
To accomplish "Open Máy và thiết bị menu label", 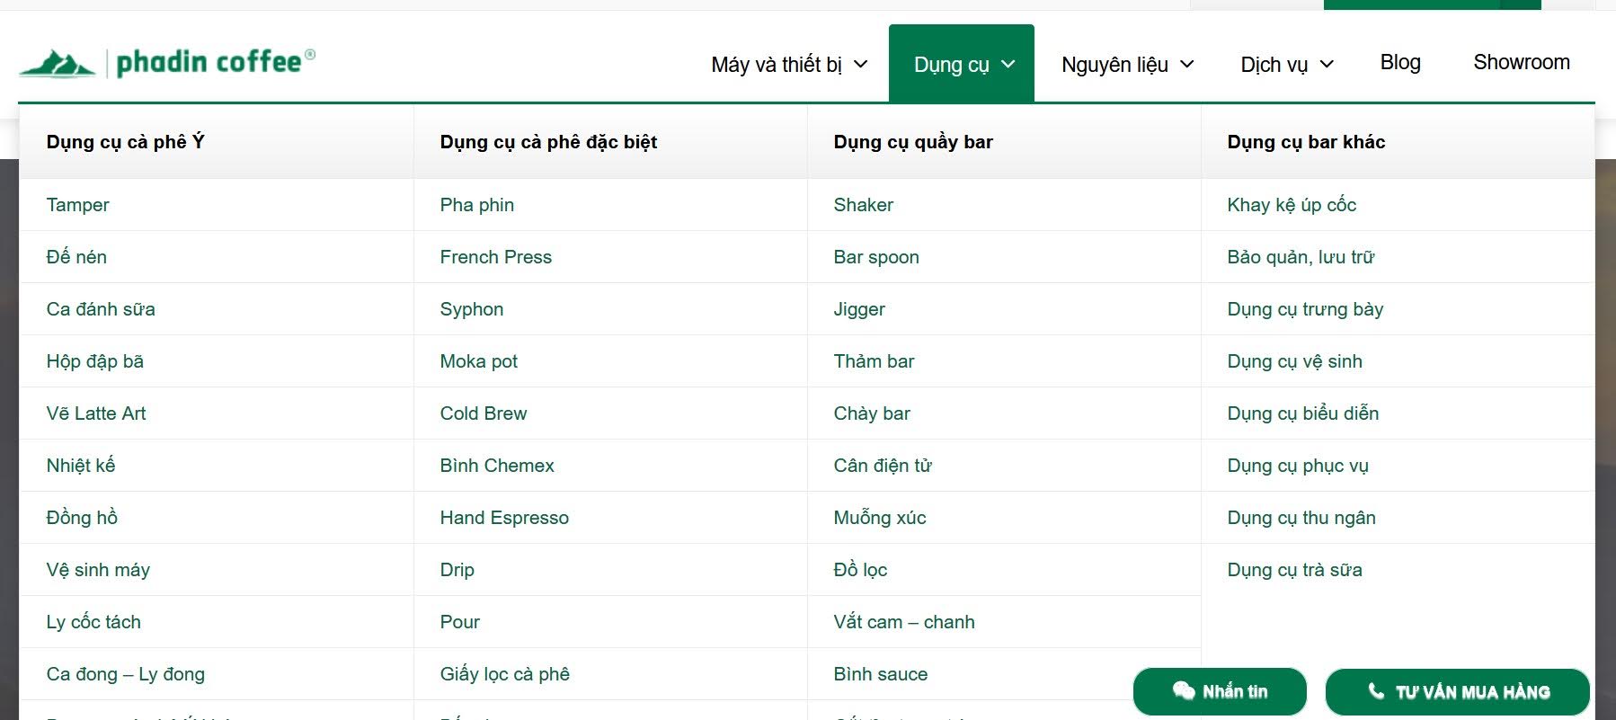I will [777, 65].
